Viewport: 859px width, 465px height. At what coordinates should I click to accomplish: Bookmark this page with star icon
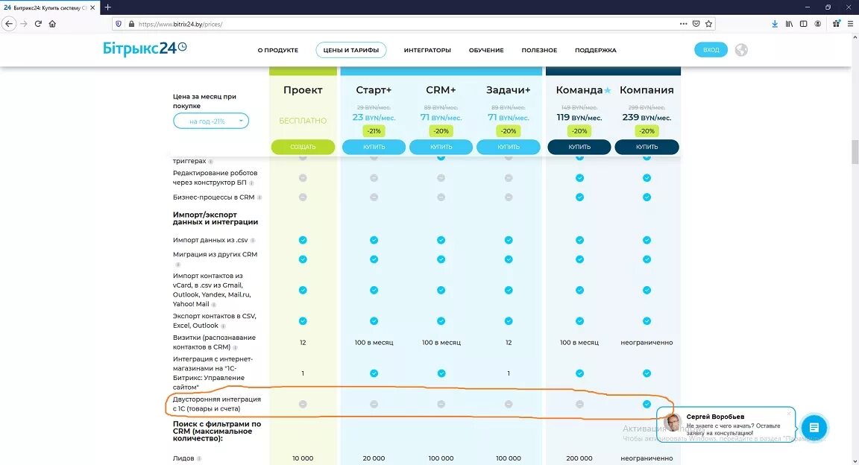[x=709, y=24]
